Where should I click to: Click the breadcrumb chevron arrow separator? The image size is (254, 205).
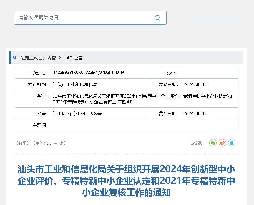60,58
